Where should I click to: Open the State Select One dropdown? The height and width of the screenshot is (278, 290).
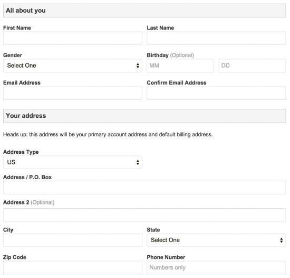[216, 240]
